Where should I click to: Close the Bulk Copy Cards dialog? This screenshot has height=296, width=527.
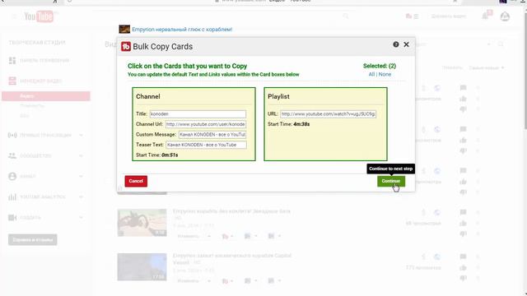click(x=406, y=44)
